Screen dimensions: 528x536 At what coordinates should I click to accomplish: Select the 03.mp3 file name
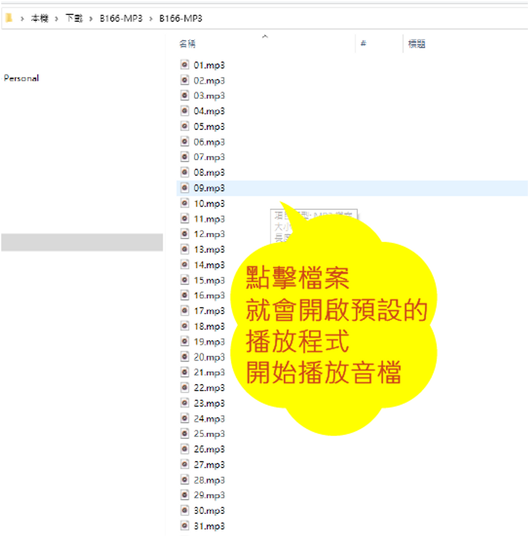point(209,95)
